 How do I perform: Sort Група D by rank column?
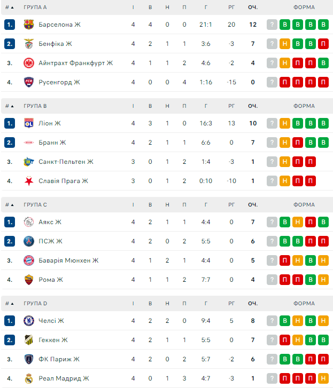[x=10, y=304]
